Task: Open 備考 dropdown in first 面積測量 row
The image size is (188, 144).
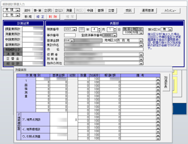Action: click(158, 79)
